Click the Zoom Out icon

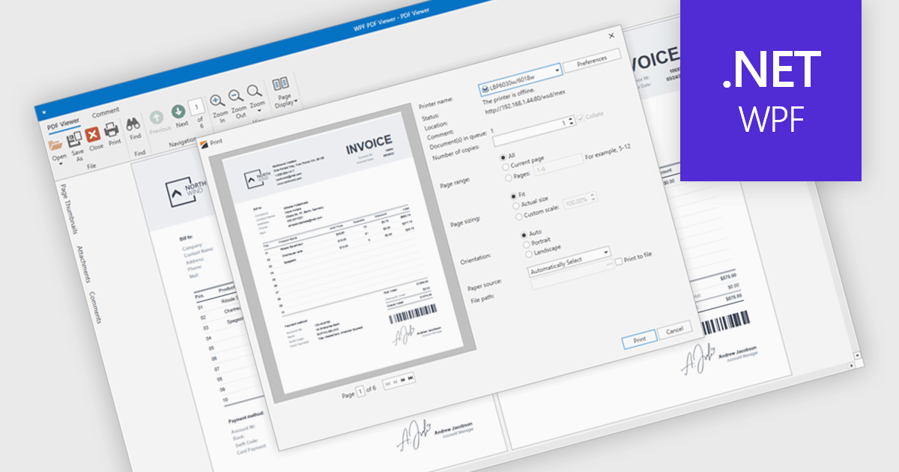tap(234, 96)
